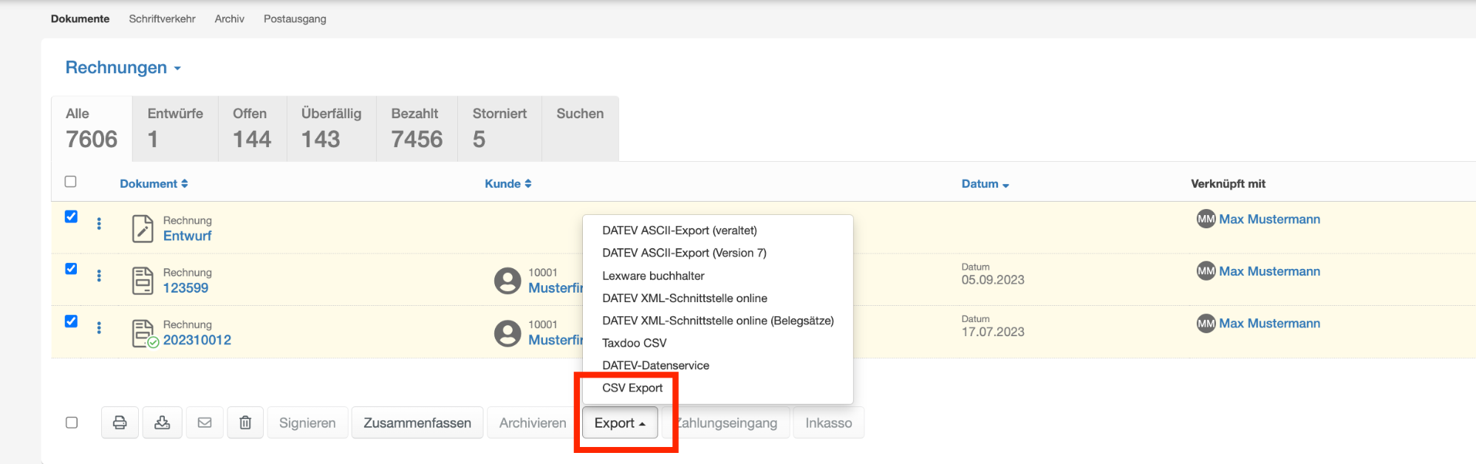Toggle select-all checkbox in table header
The image size is (1476, 464).
point(71,182)
